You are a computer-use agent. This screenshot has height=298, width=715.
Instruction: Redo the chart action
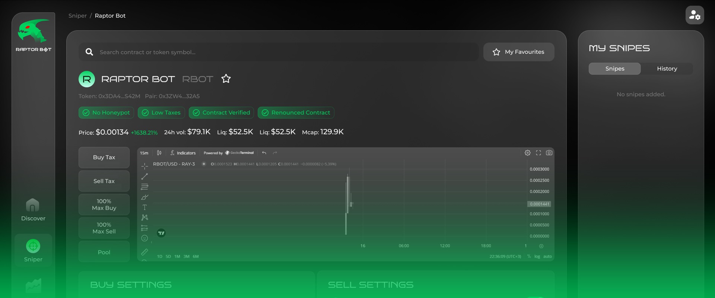coord(275,153)
